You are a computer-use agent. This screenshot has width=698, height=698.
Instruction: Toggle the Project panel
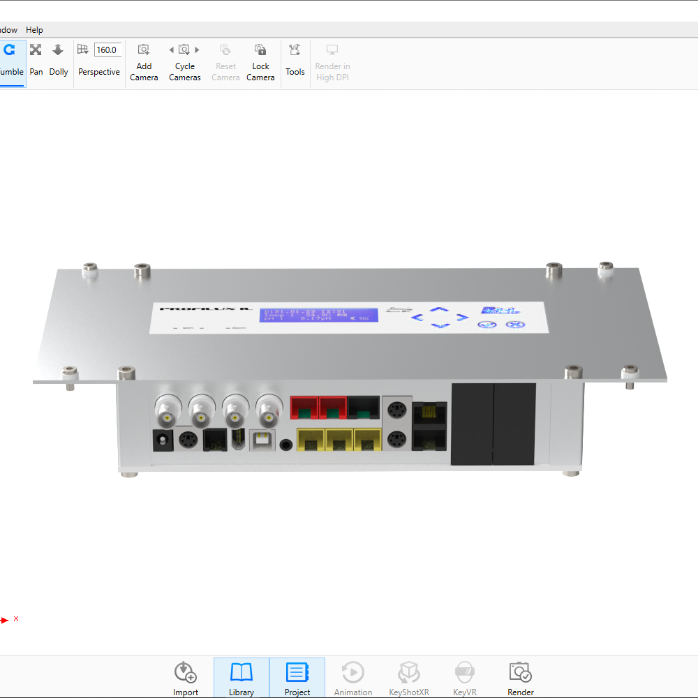point(297,678)
